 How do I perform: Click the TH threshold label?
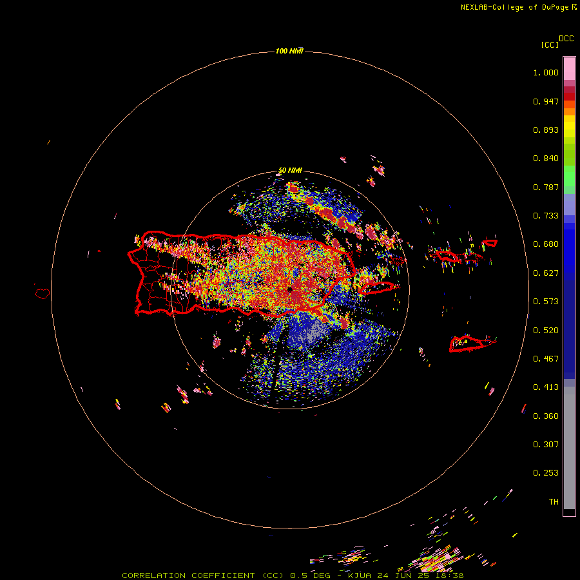(x=554, y=502)
